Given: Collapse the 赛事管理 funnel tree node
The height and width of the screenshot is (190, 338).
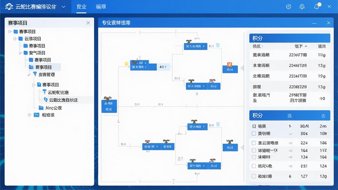Looking at the screenshot, I should (29, 75).
